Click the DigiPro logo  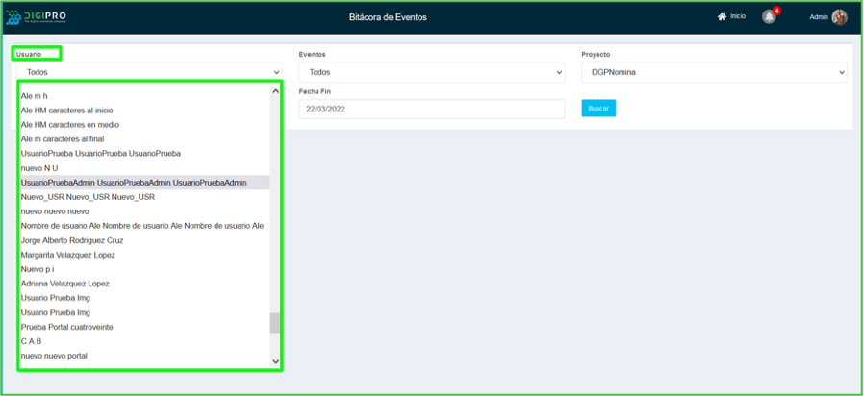(x=40, y=17)
